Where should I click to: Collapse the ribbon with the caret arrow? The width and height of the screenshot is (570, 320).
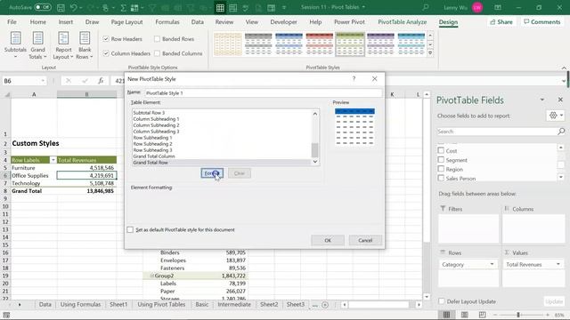coord(564,68)
